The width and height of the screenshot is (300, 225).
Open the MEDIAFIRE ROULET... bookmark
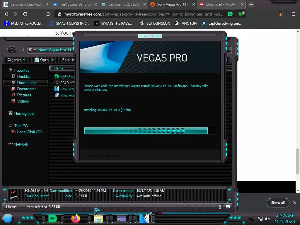(24, 23)
